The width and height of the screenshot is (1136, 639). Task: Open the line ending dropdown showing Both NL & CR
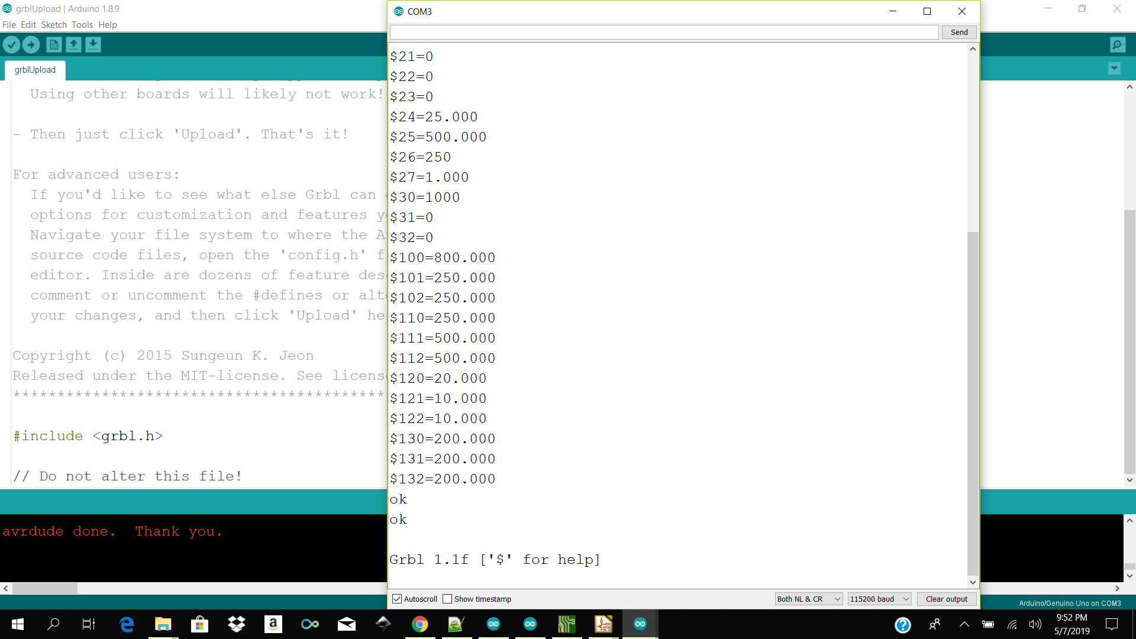pyautogui.click(x=808, y=599)
